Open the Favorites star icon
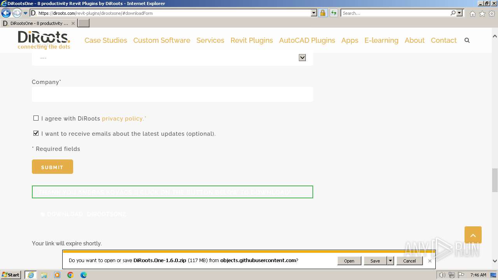498x280 pixels. point(482,14)
